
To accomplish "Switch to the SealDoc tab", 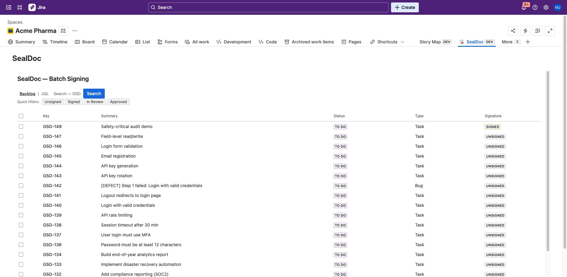I will click(x=476, y=42).
